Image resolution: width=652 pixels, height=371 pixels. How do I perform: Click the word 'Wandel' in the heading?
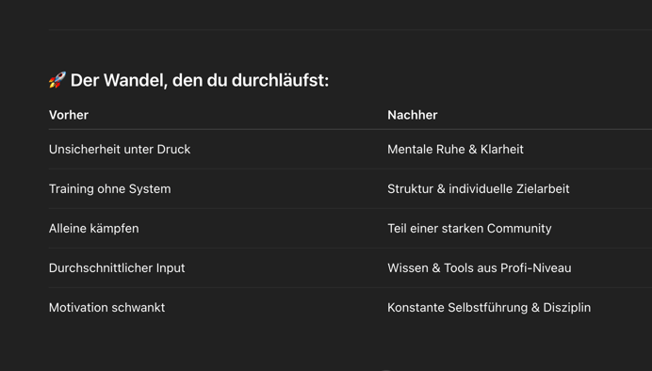136,80
